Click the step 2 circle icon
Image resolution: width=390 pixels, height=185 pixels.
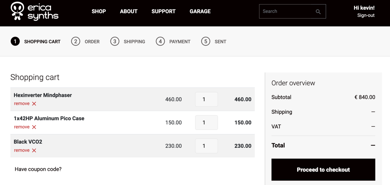coord(76,41)
